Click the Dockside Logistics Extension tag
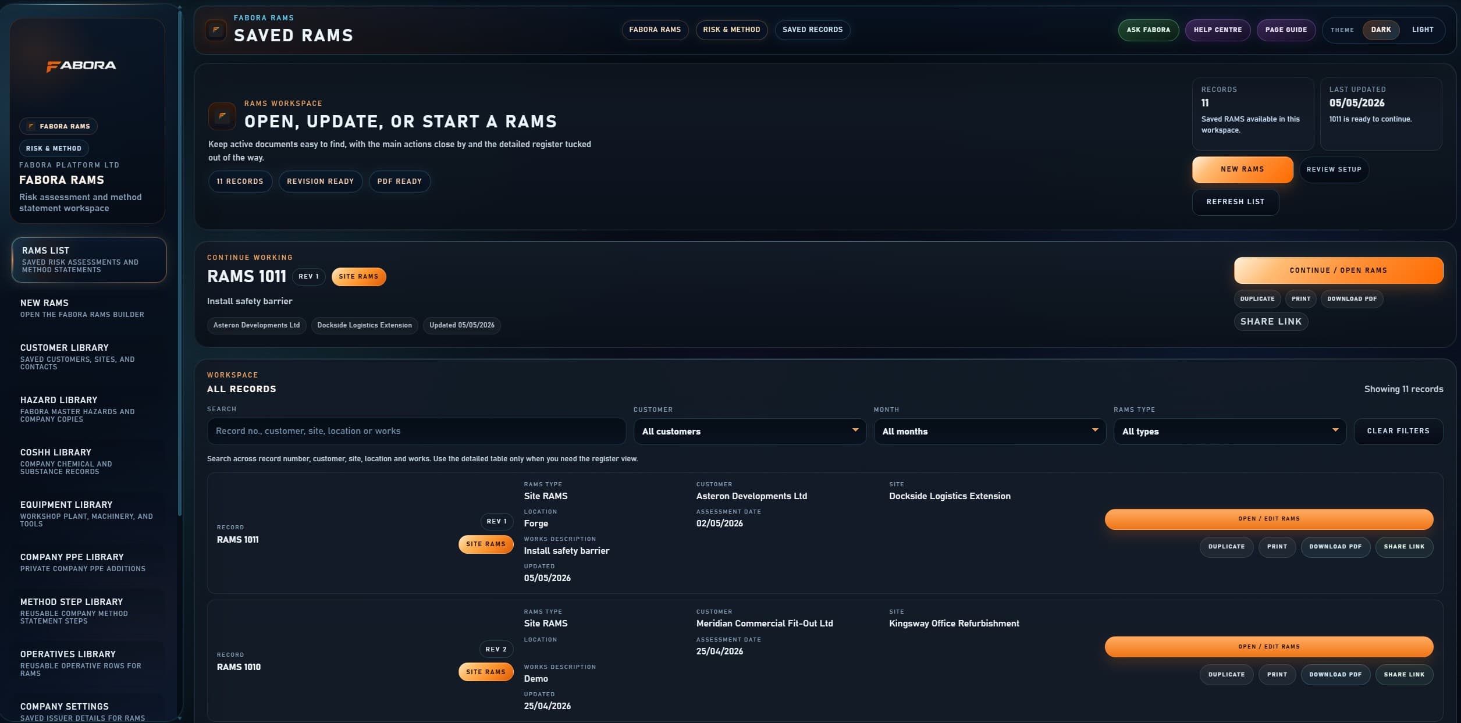1461x723 pixels. tap(364, 325)
